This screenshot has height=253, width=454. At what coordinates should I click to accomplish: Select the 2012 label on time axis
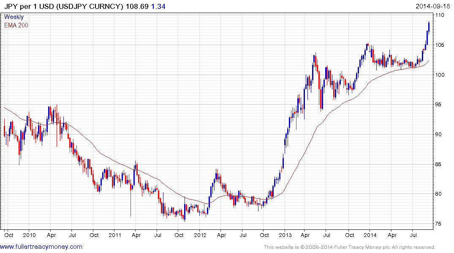point(200,235)
